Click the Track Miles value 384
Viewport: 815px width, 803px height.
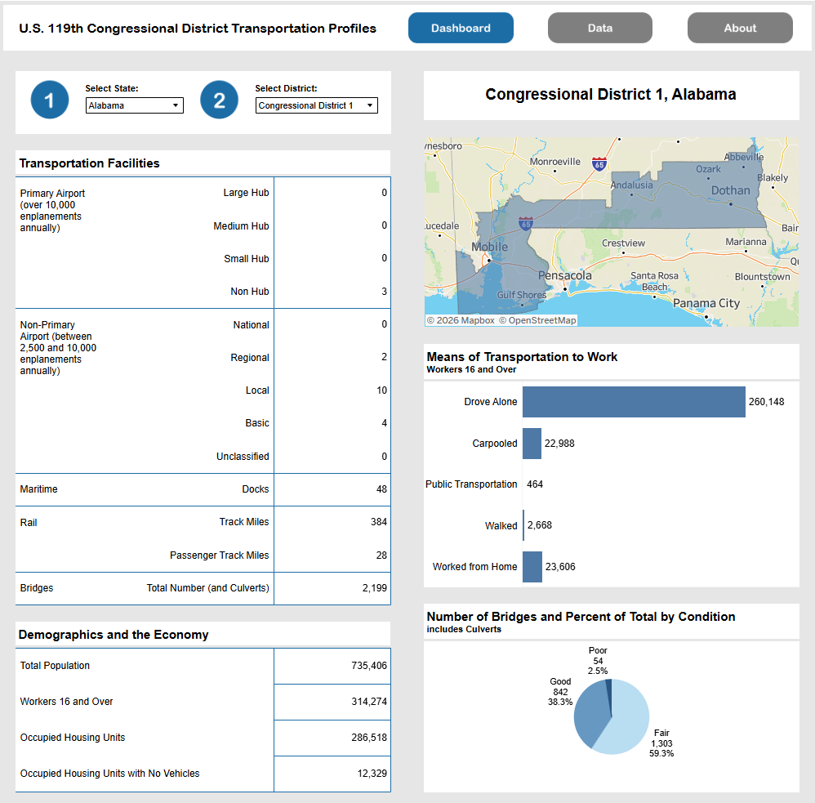tap(379, 522)
